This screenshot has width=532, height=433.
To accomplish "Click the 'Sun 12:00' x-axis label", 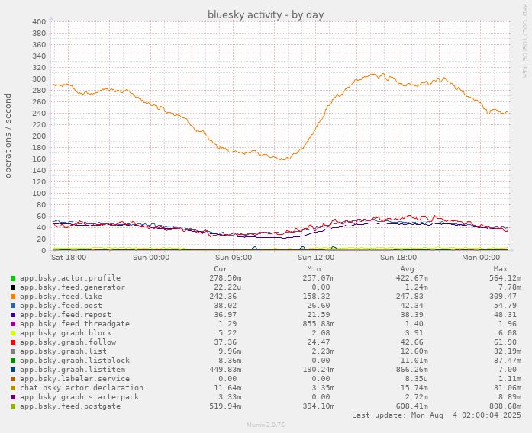I will tap(316, 258).
